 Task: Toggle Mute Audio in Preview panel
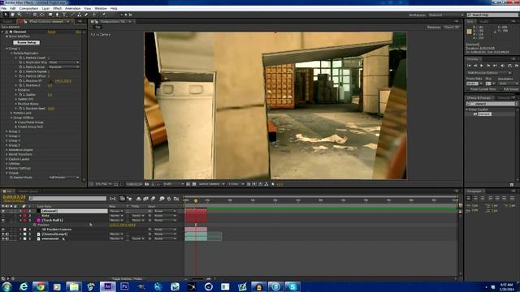[503, 66]
